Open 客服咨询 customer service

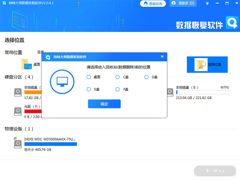tap(153, 4)
